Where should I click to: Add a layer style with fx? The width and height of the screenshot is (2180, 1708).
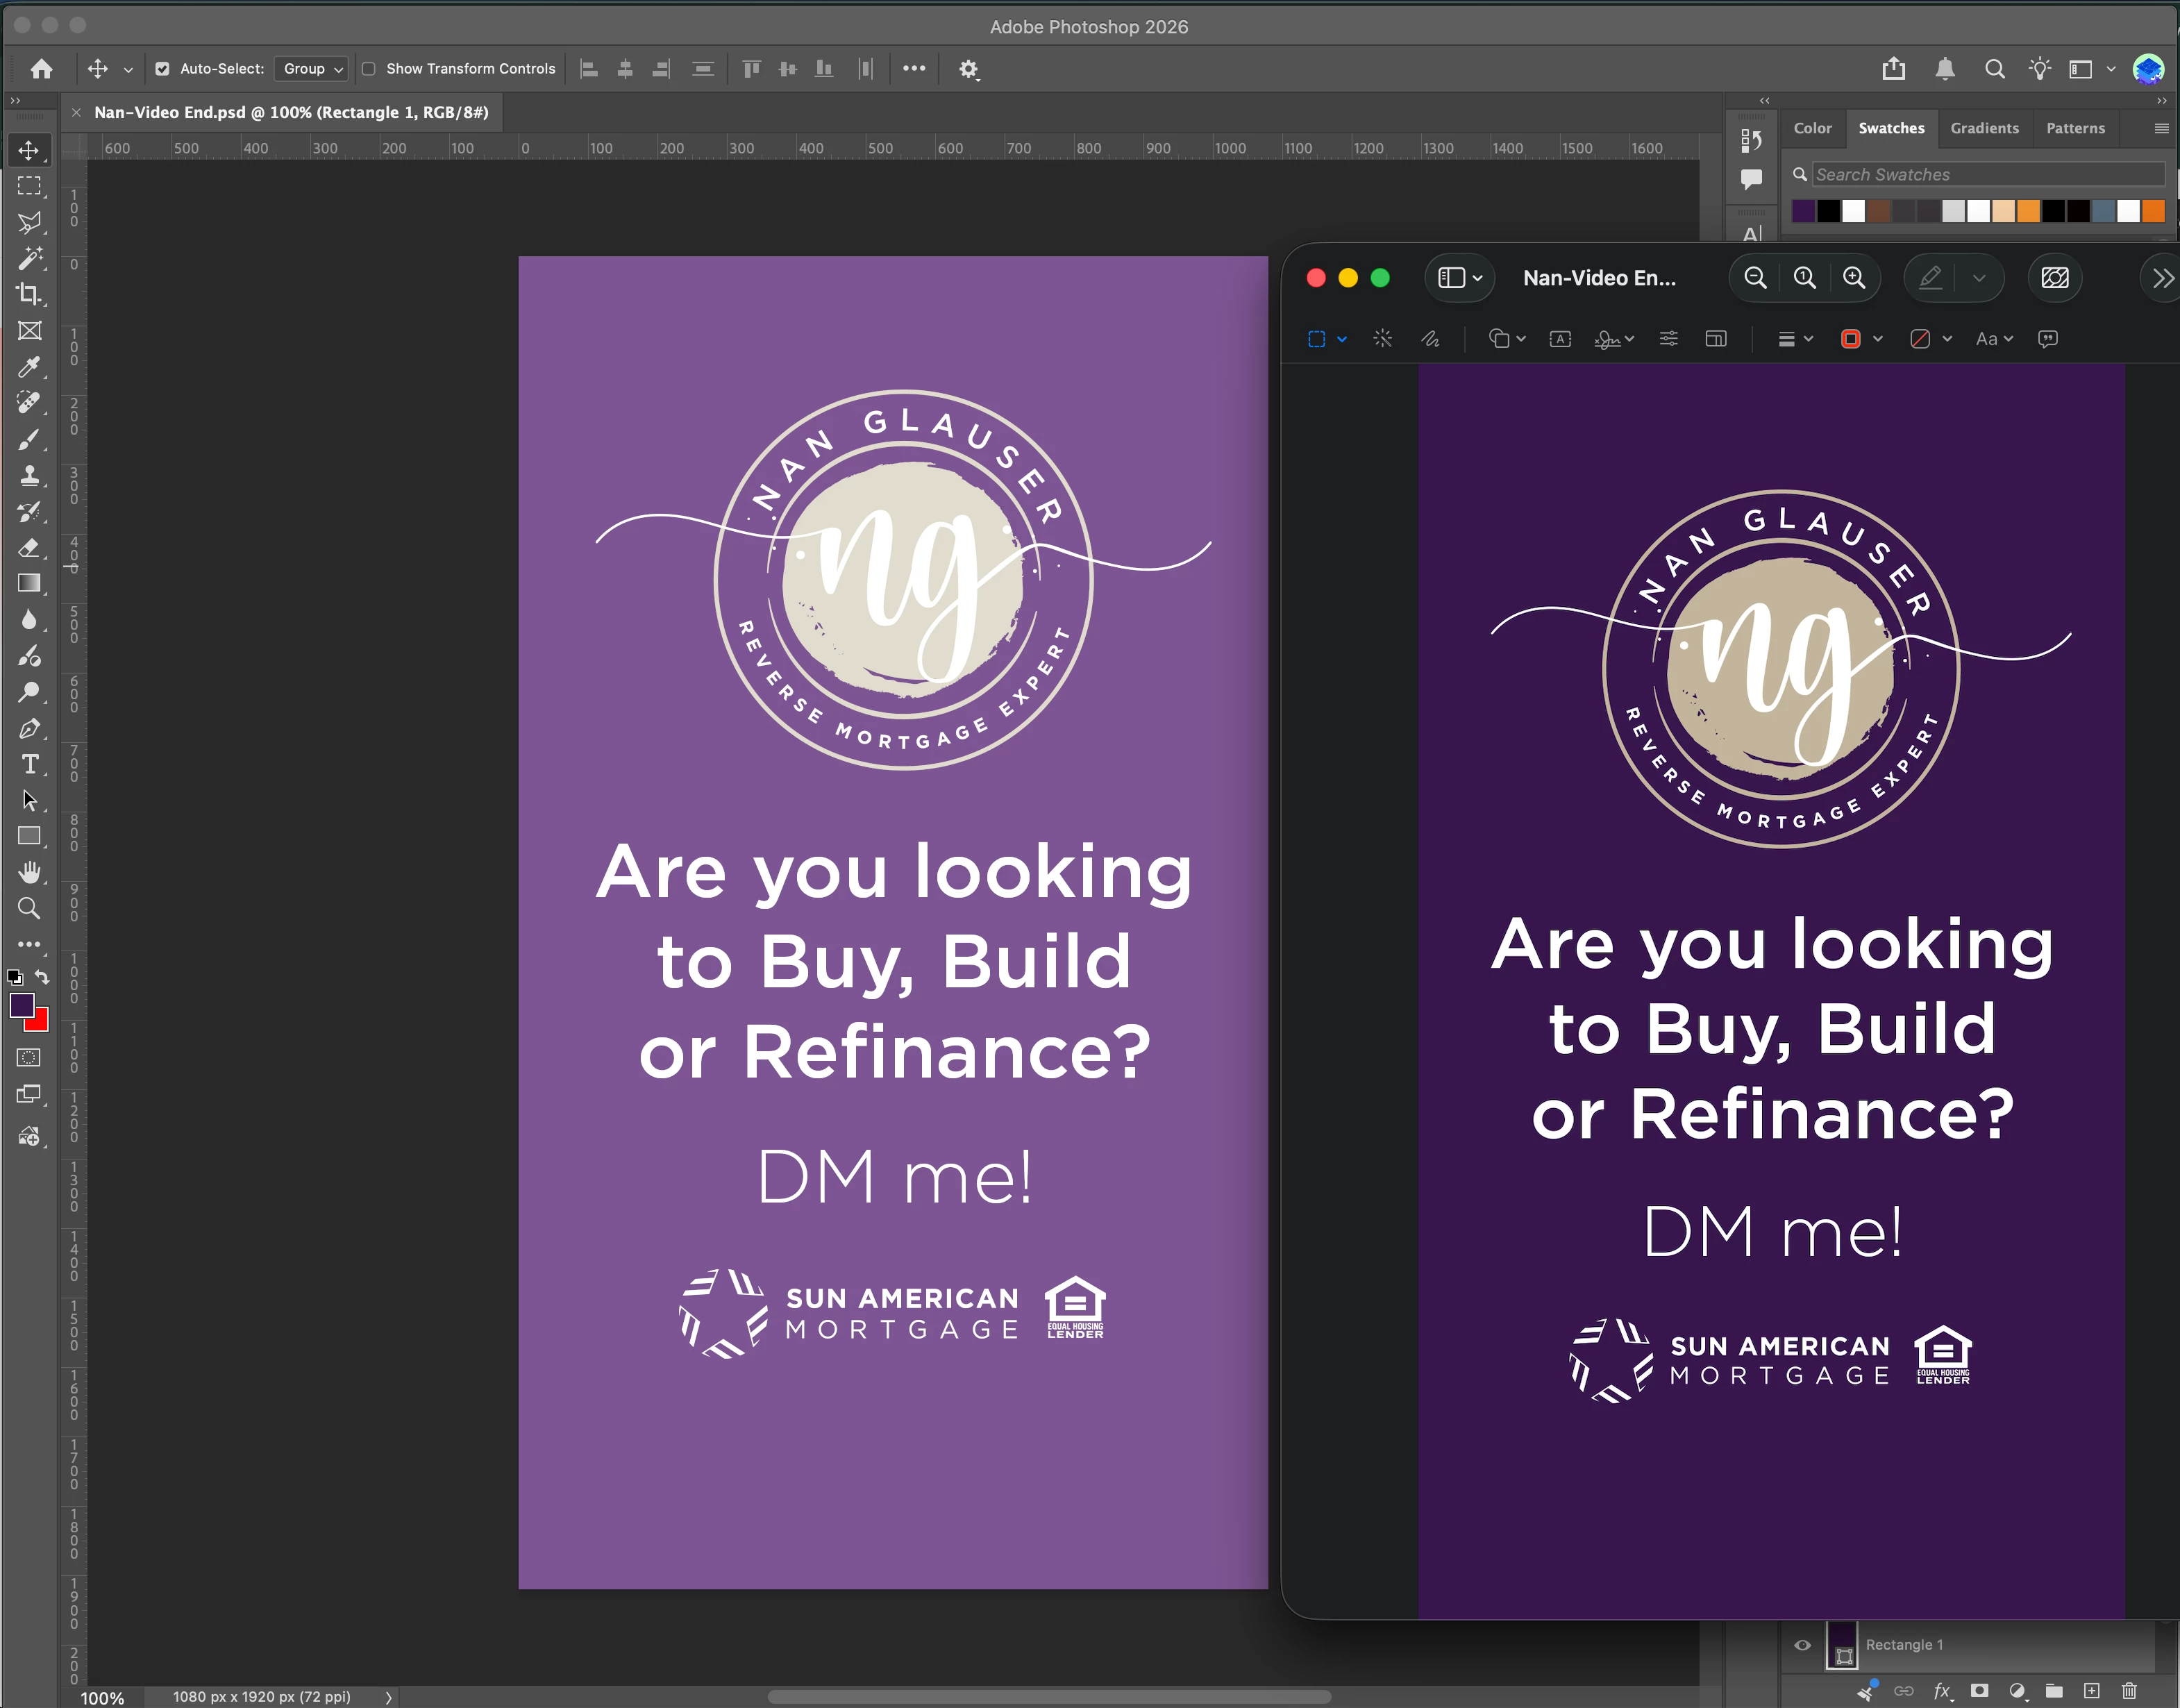click(1942, 1691)
